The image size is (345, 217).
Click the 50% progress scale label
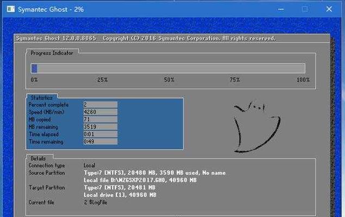[169, 80]
